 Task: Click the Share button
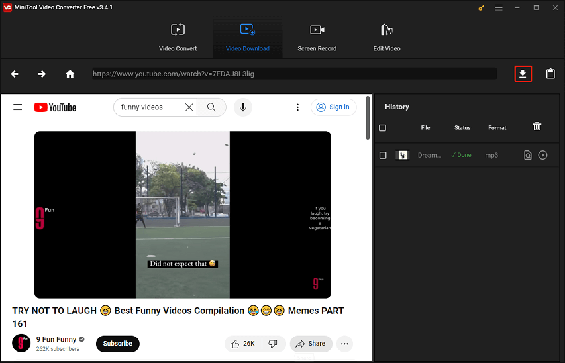point(311,344)
